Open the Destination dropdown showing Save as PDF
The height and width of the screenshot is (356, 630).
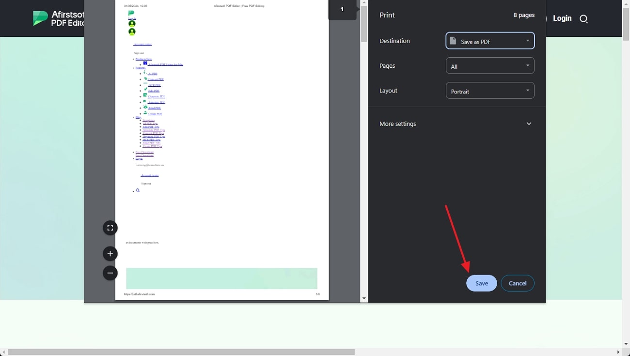pyautogui.click(x=490, y=41)
